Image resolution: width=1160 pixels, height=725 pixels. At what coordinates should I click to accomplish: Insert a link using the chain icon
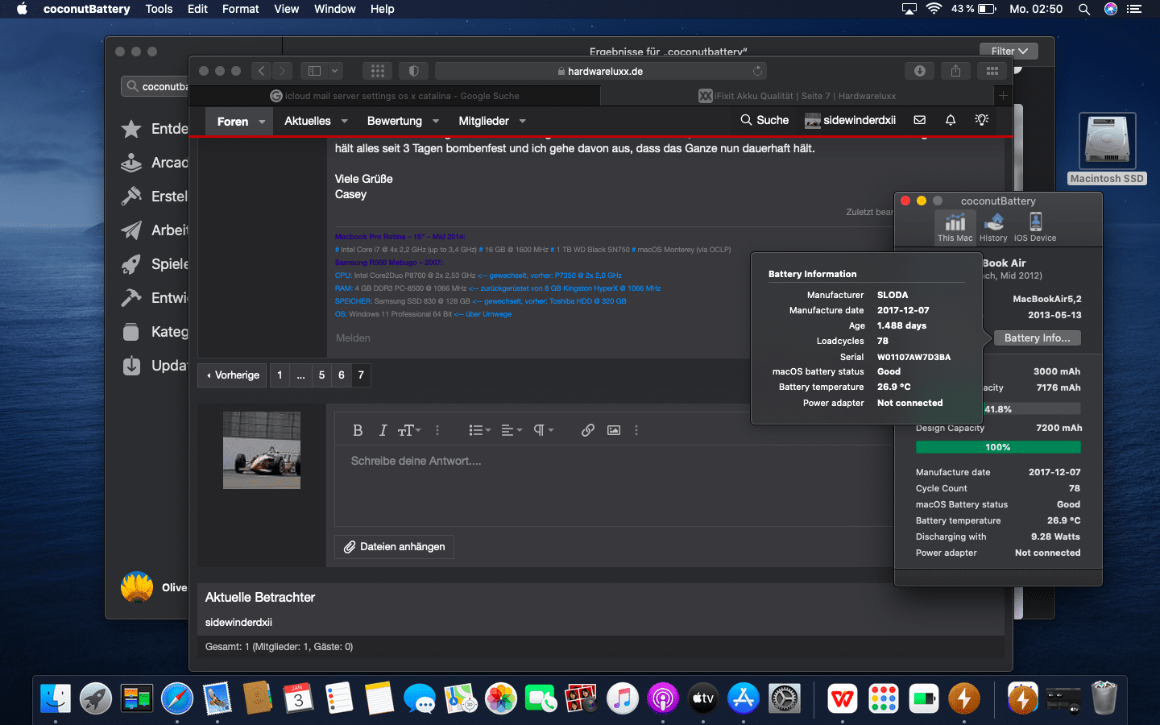[588, 430]
